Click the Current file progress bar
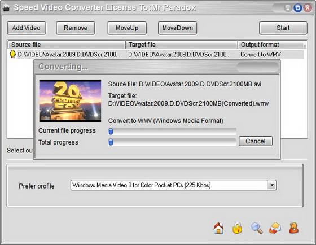 coord(172,132)
